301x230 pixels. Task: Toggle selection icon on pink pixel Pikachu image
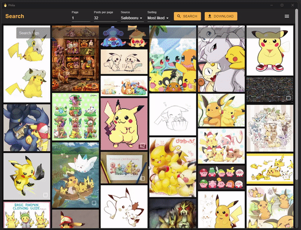point(142,146)
